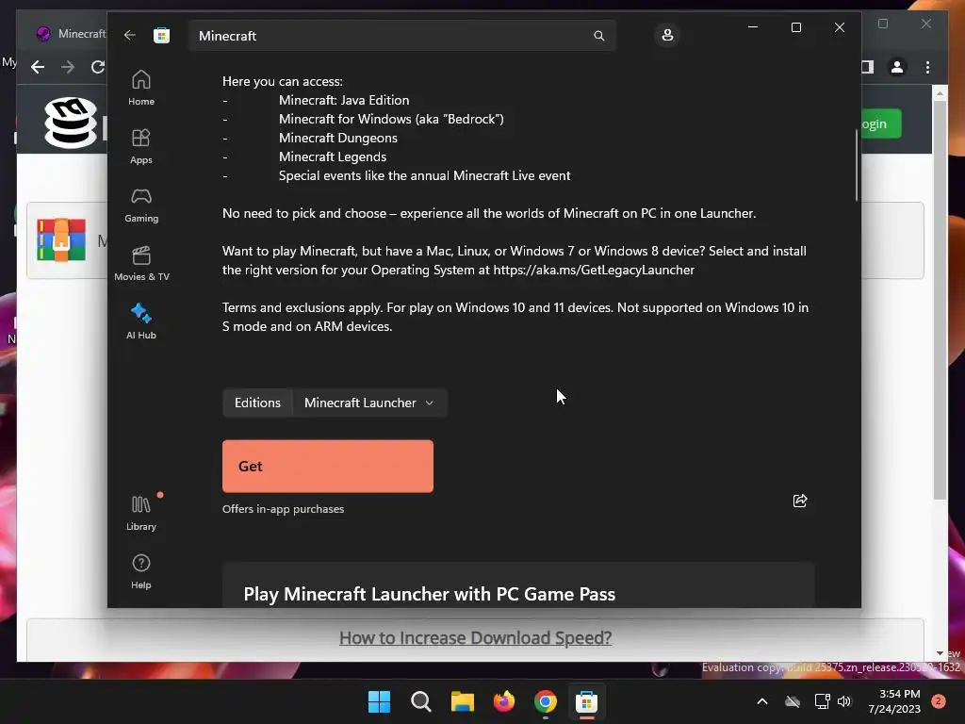Click the network icon in the system tray
The width and height of the screenshot is (965, 724).
coord(822,701)
